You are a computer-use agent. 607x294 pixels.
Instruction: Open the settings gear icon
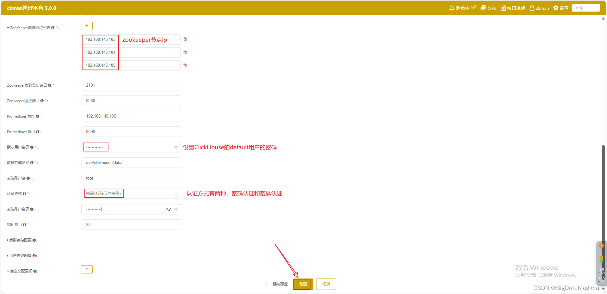(556, 8)
